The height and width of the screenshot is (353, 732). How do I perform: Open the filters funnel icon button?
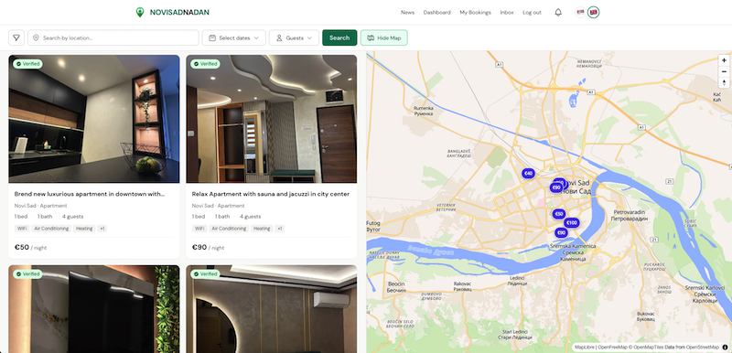click(x=16, y=37)
